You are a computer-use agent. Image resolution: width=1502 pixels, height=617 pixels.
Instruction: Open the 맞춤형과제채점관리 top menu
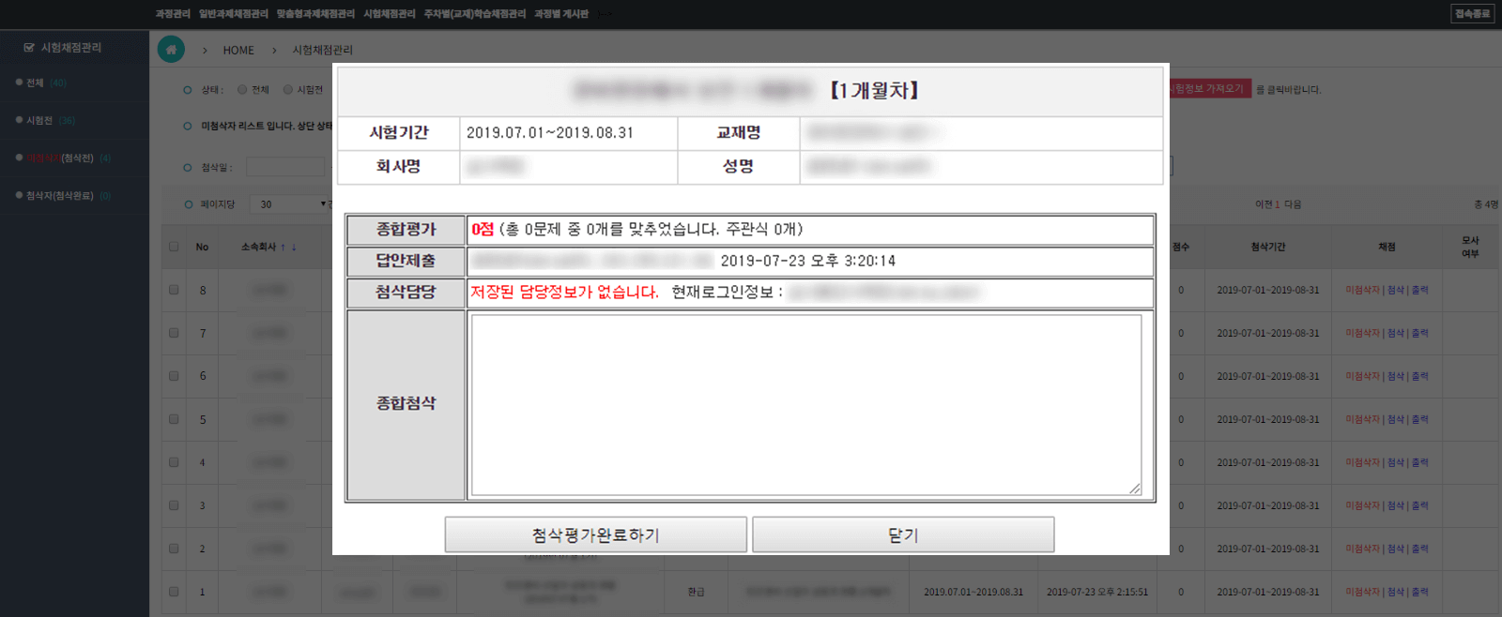point(315,14)
